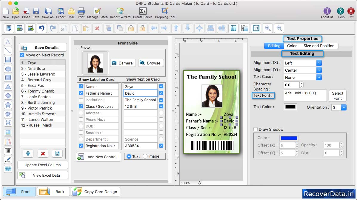The image size is (357, 200).
Task: Toggle Move on Next Record checkbox
Action: [x=22, y=55]
